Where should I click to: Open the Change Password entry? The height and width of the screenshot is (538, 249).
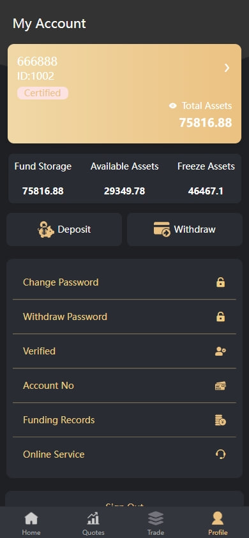point(124,282)
